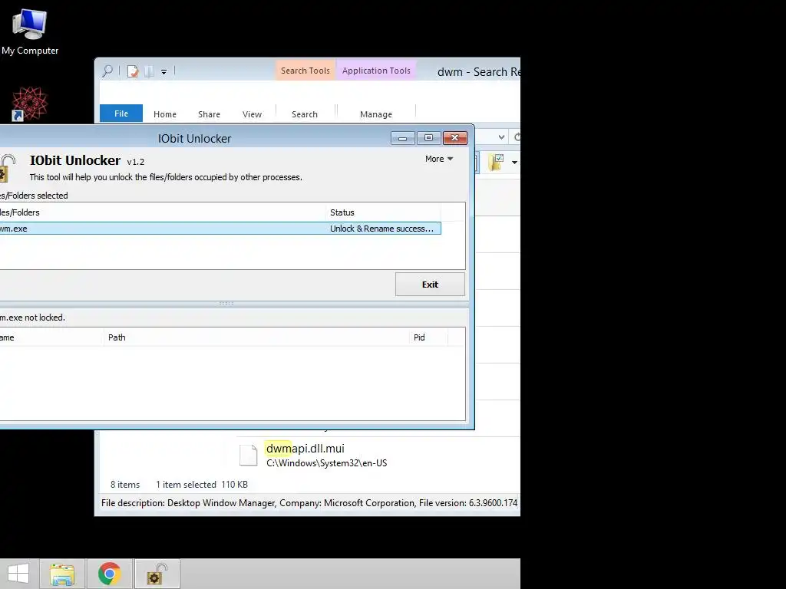Open Google Chrome from the taskbar

(x=109, y=574)
